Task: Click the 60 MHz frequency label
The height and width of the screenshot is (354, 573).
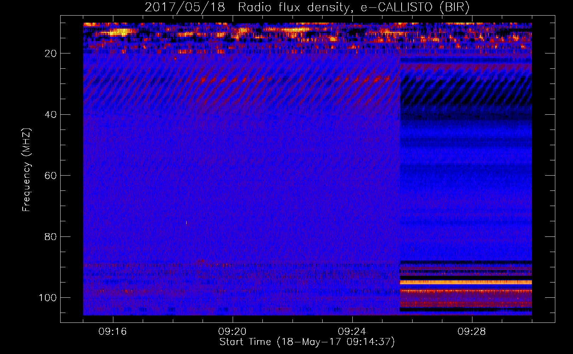Action: (51, 176)
